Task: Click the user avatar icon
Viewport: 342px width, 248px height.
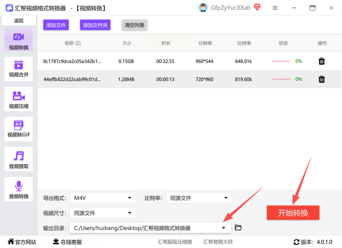Action: 203,8
